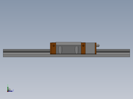Click the Y axis label text

coord(8,85)
